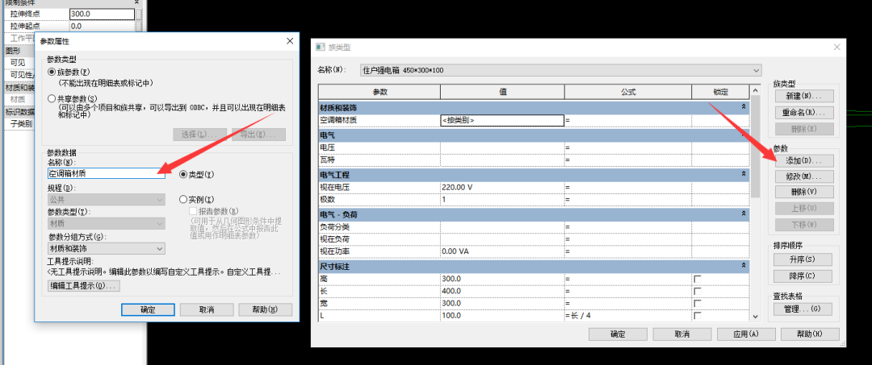Click the 新建(N)... family type button

pyautogui.click(x=804, y=96)
